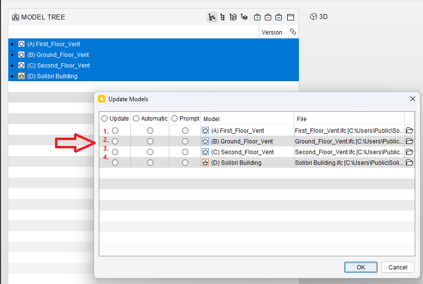Click the green plus add-to-selection-basket icon
Image resolution: width=423 pixels, height=284 pixels.
[x=257, y=17]
